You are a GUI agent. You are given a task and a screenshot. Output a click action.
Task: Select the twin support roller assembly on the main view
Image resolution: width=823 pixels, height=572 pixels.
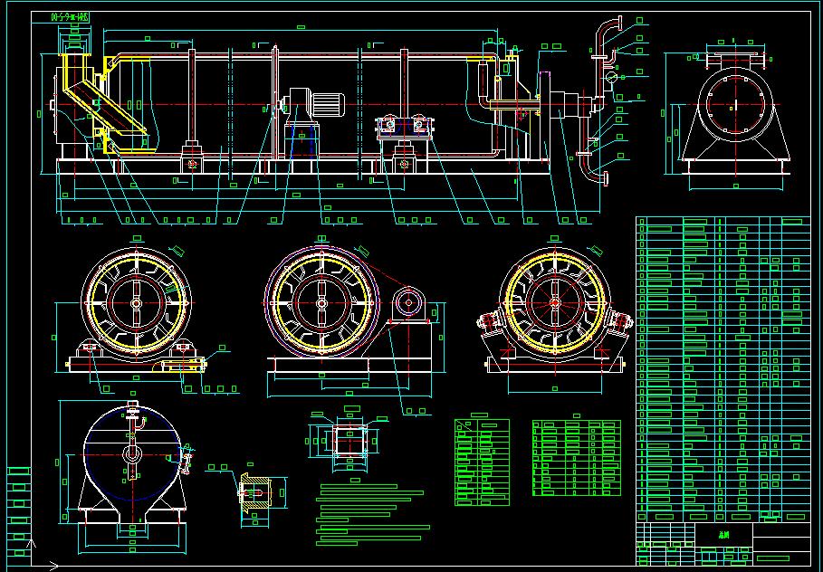pos(404,127)
